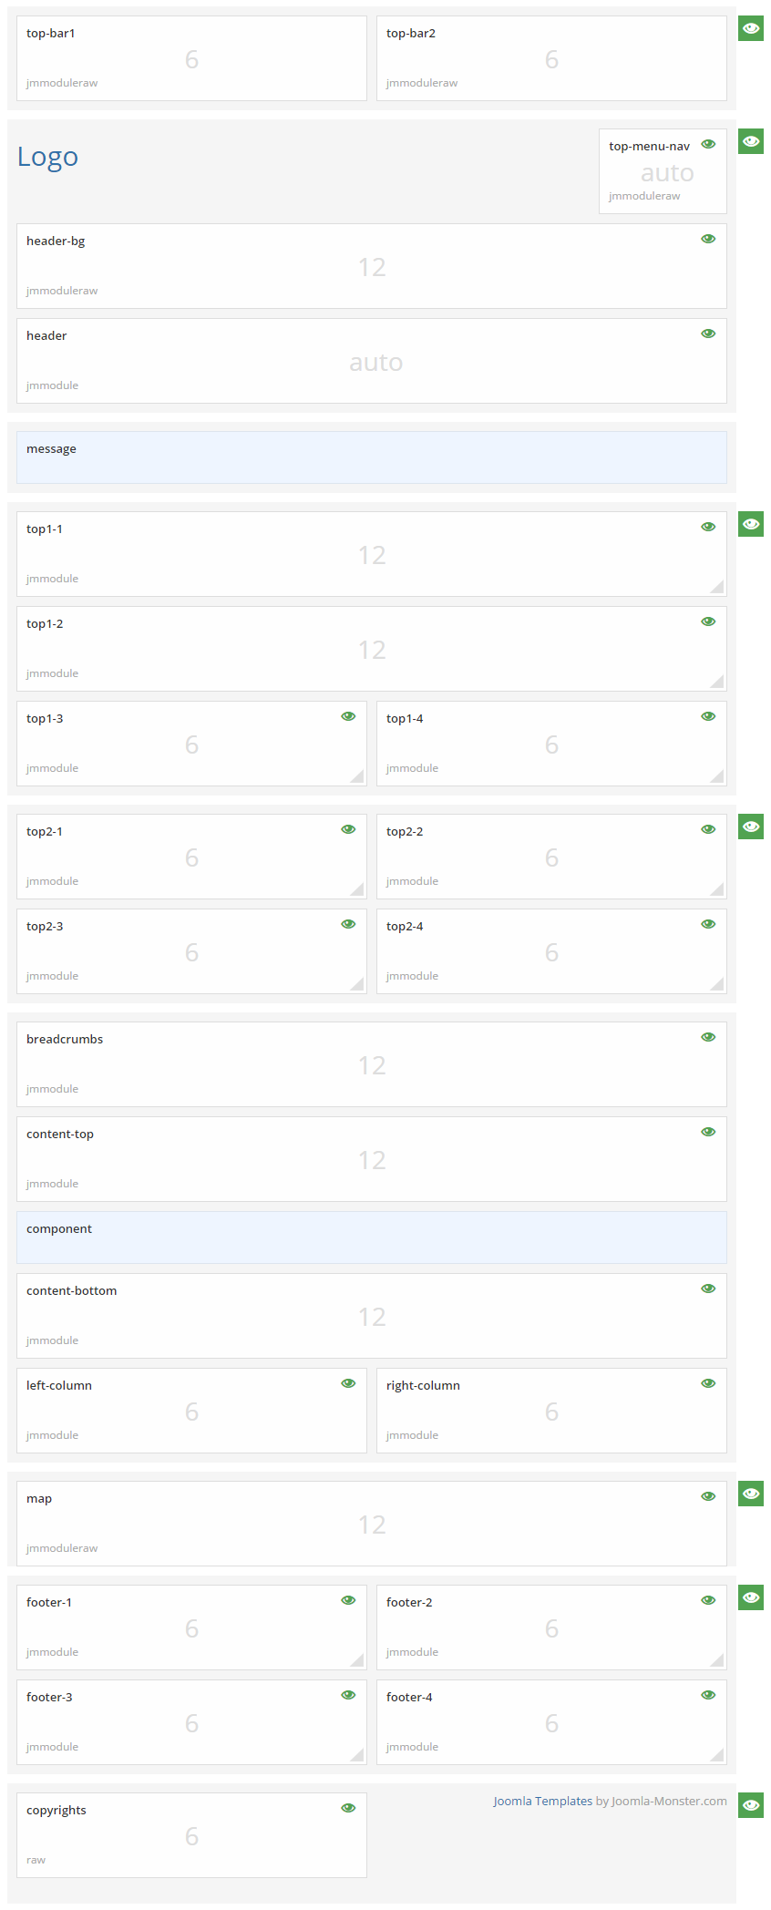The width and height of the screenshot is (771, 1910).
Task: Click the 'auto' size in header block
Action: pyautogui.click(x=375, y=363)
